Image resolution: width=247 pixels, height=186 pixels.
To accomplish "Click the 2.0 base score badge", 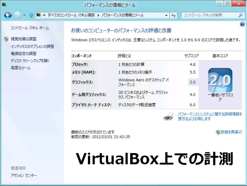I will (x=220, y=80).
